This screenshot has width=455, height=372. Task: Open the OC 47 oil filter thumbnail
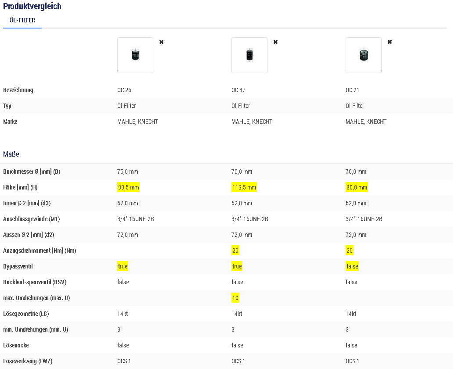pos(249,55)
